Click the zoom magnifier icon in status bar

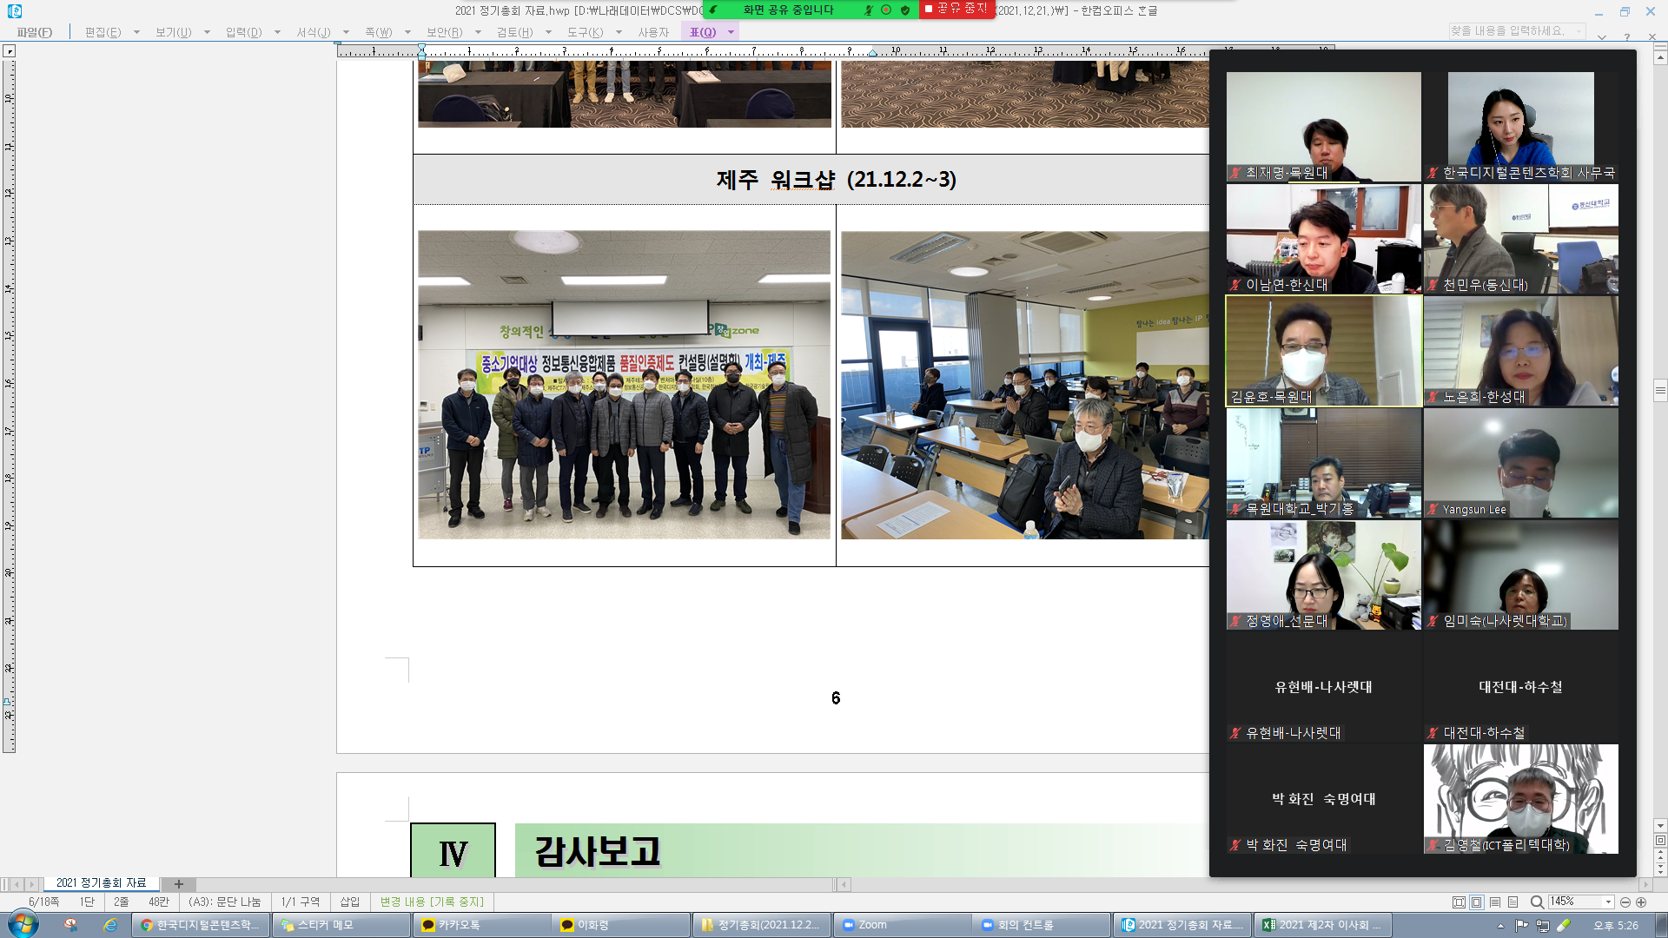1537,902
